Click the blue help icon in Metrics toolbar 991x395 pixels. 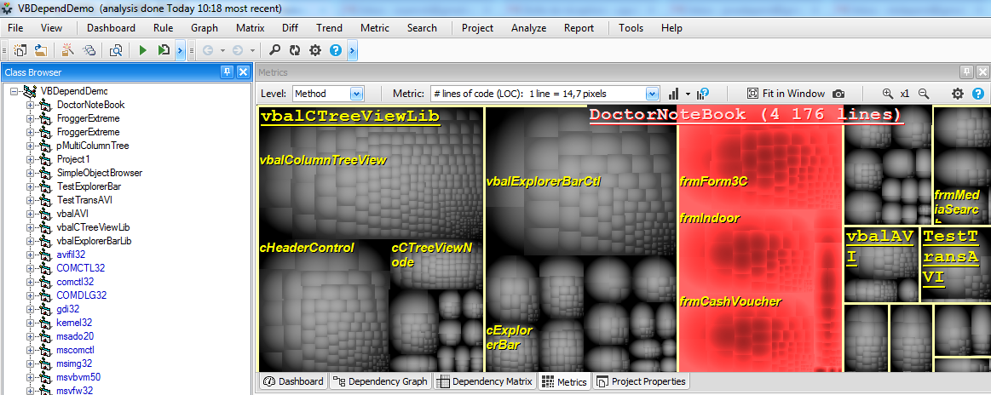click(978, 94)
